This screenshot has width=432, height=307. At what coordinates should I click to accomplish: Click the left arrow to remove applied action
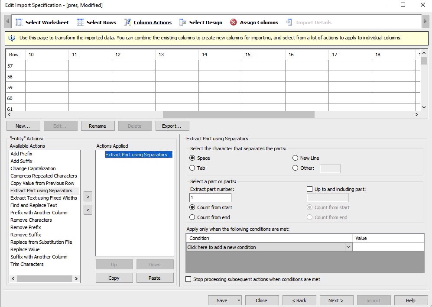point(88,210)
